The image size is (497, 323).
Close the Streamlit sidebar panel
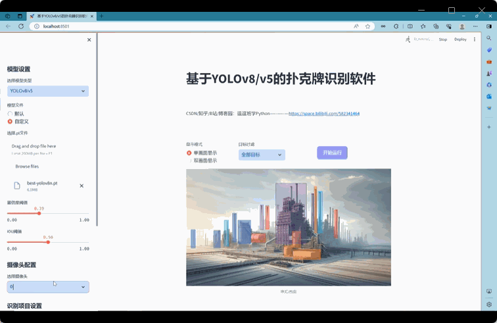pyautogui.click(x=89, y=39)
